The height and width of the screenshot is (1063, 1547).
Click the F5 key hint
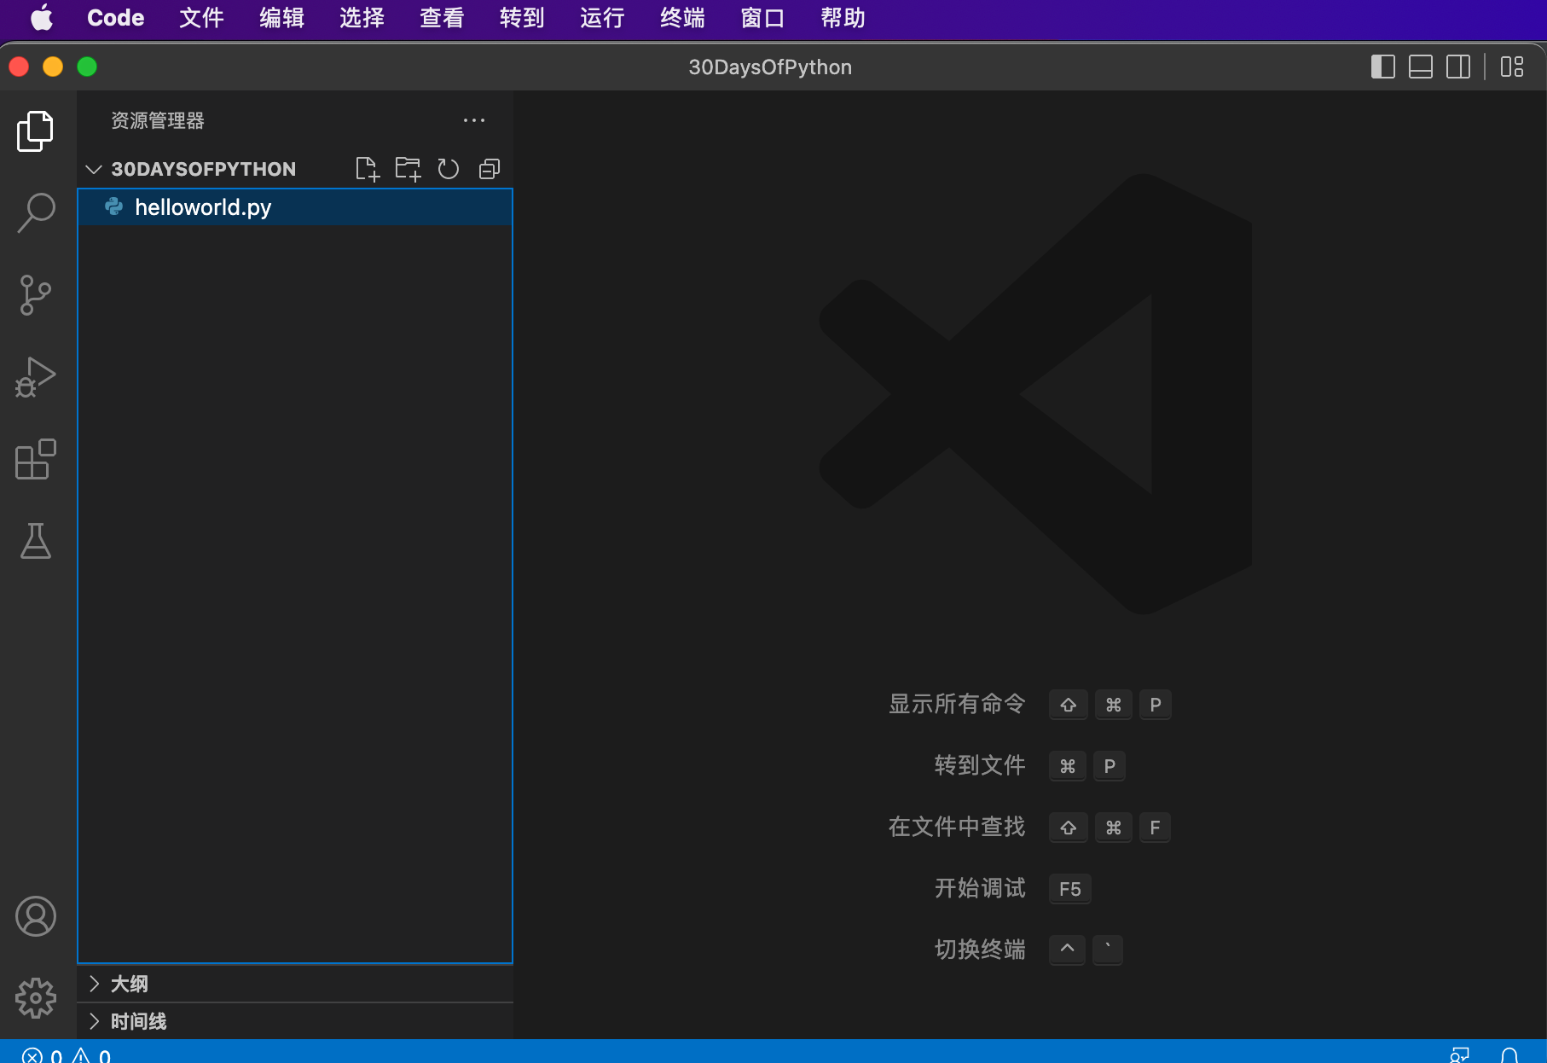pos(1069,889)
